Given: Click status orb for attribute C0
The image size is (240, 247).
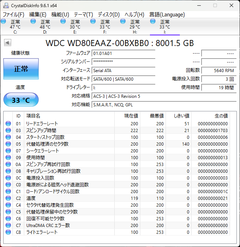Looking at the screenshot, I should click(8, 185).
